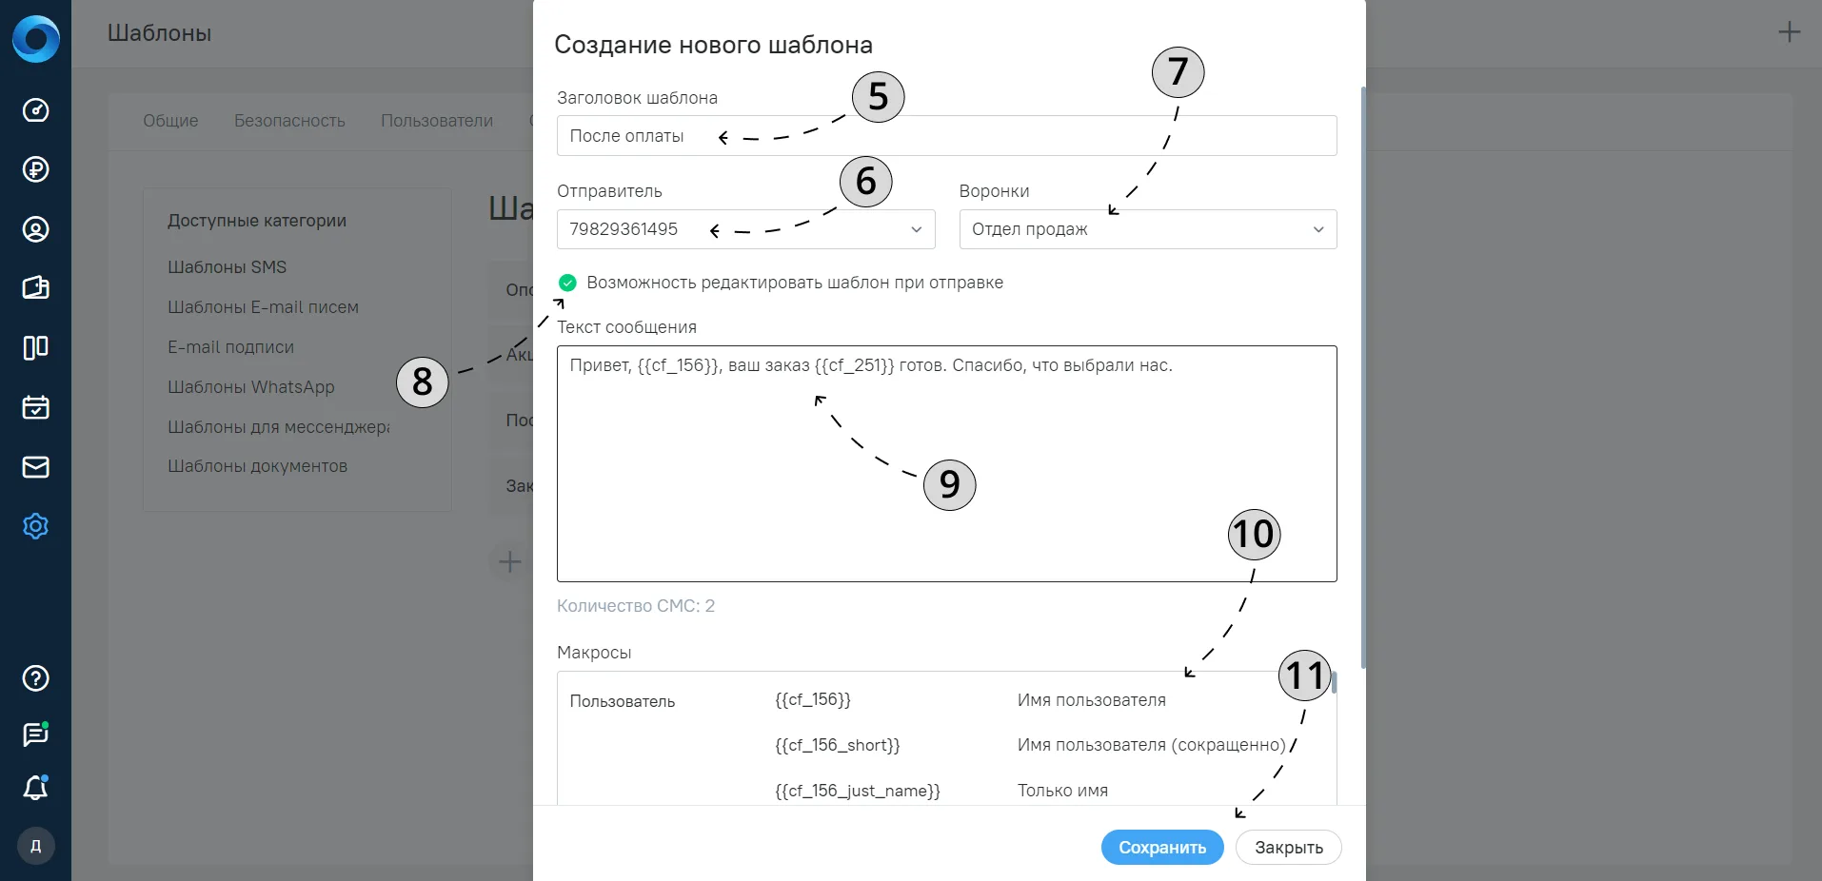1822x881 pixels.
Task: Open the ruble payments icon in sidebar
Action: click(35, 169)
